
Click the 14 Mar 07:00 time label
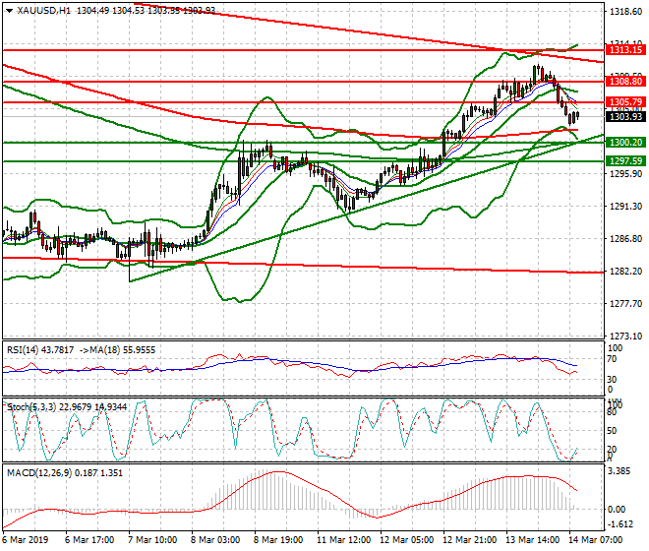(595, 540)
